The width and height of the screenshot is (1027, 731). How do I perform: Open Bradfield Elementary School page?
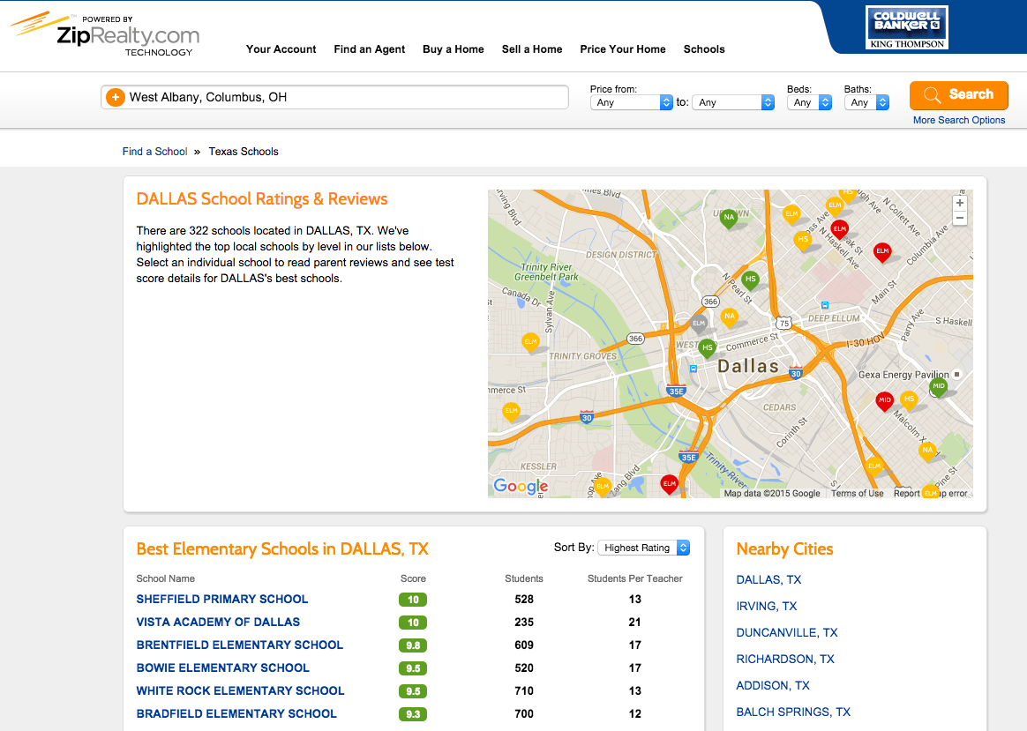pyautogui.click(x=236, y=714)
